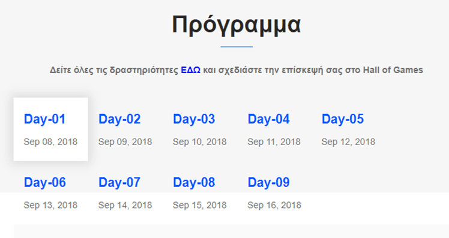Pick the Sep 12, 2018 date
The width and height of the screenshot is (449, 238).
pos(348,141)
